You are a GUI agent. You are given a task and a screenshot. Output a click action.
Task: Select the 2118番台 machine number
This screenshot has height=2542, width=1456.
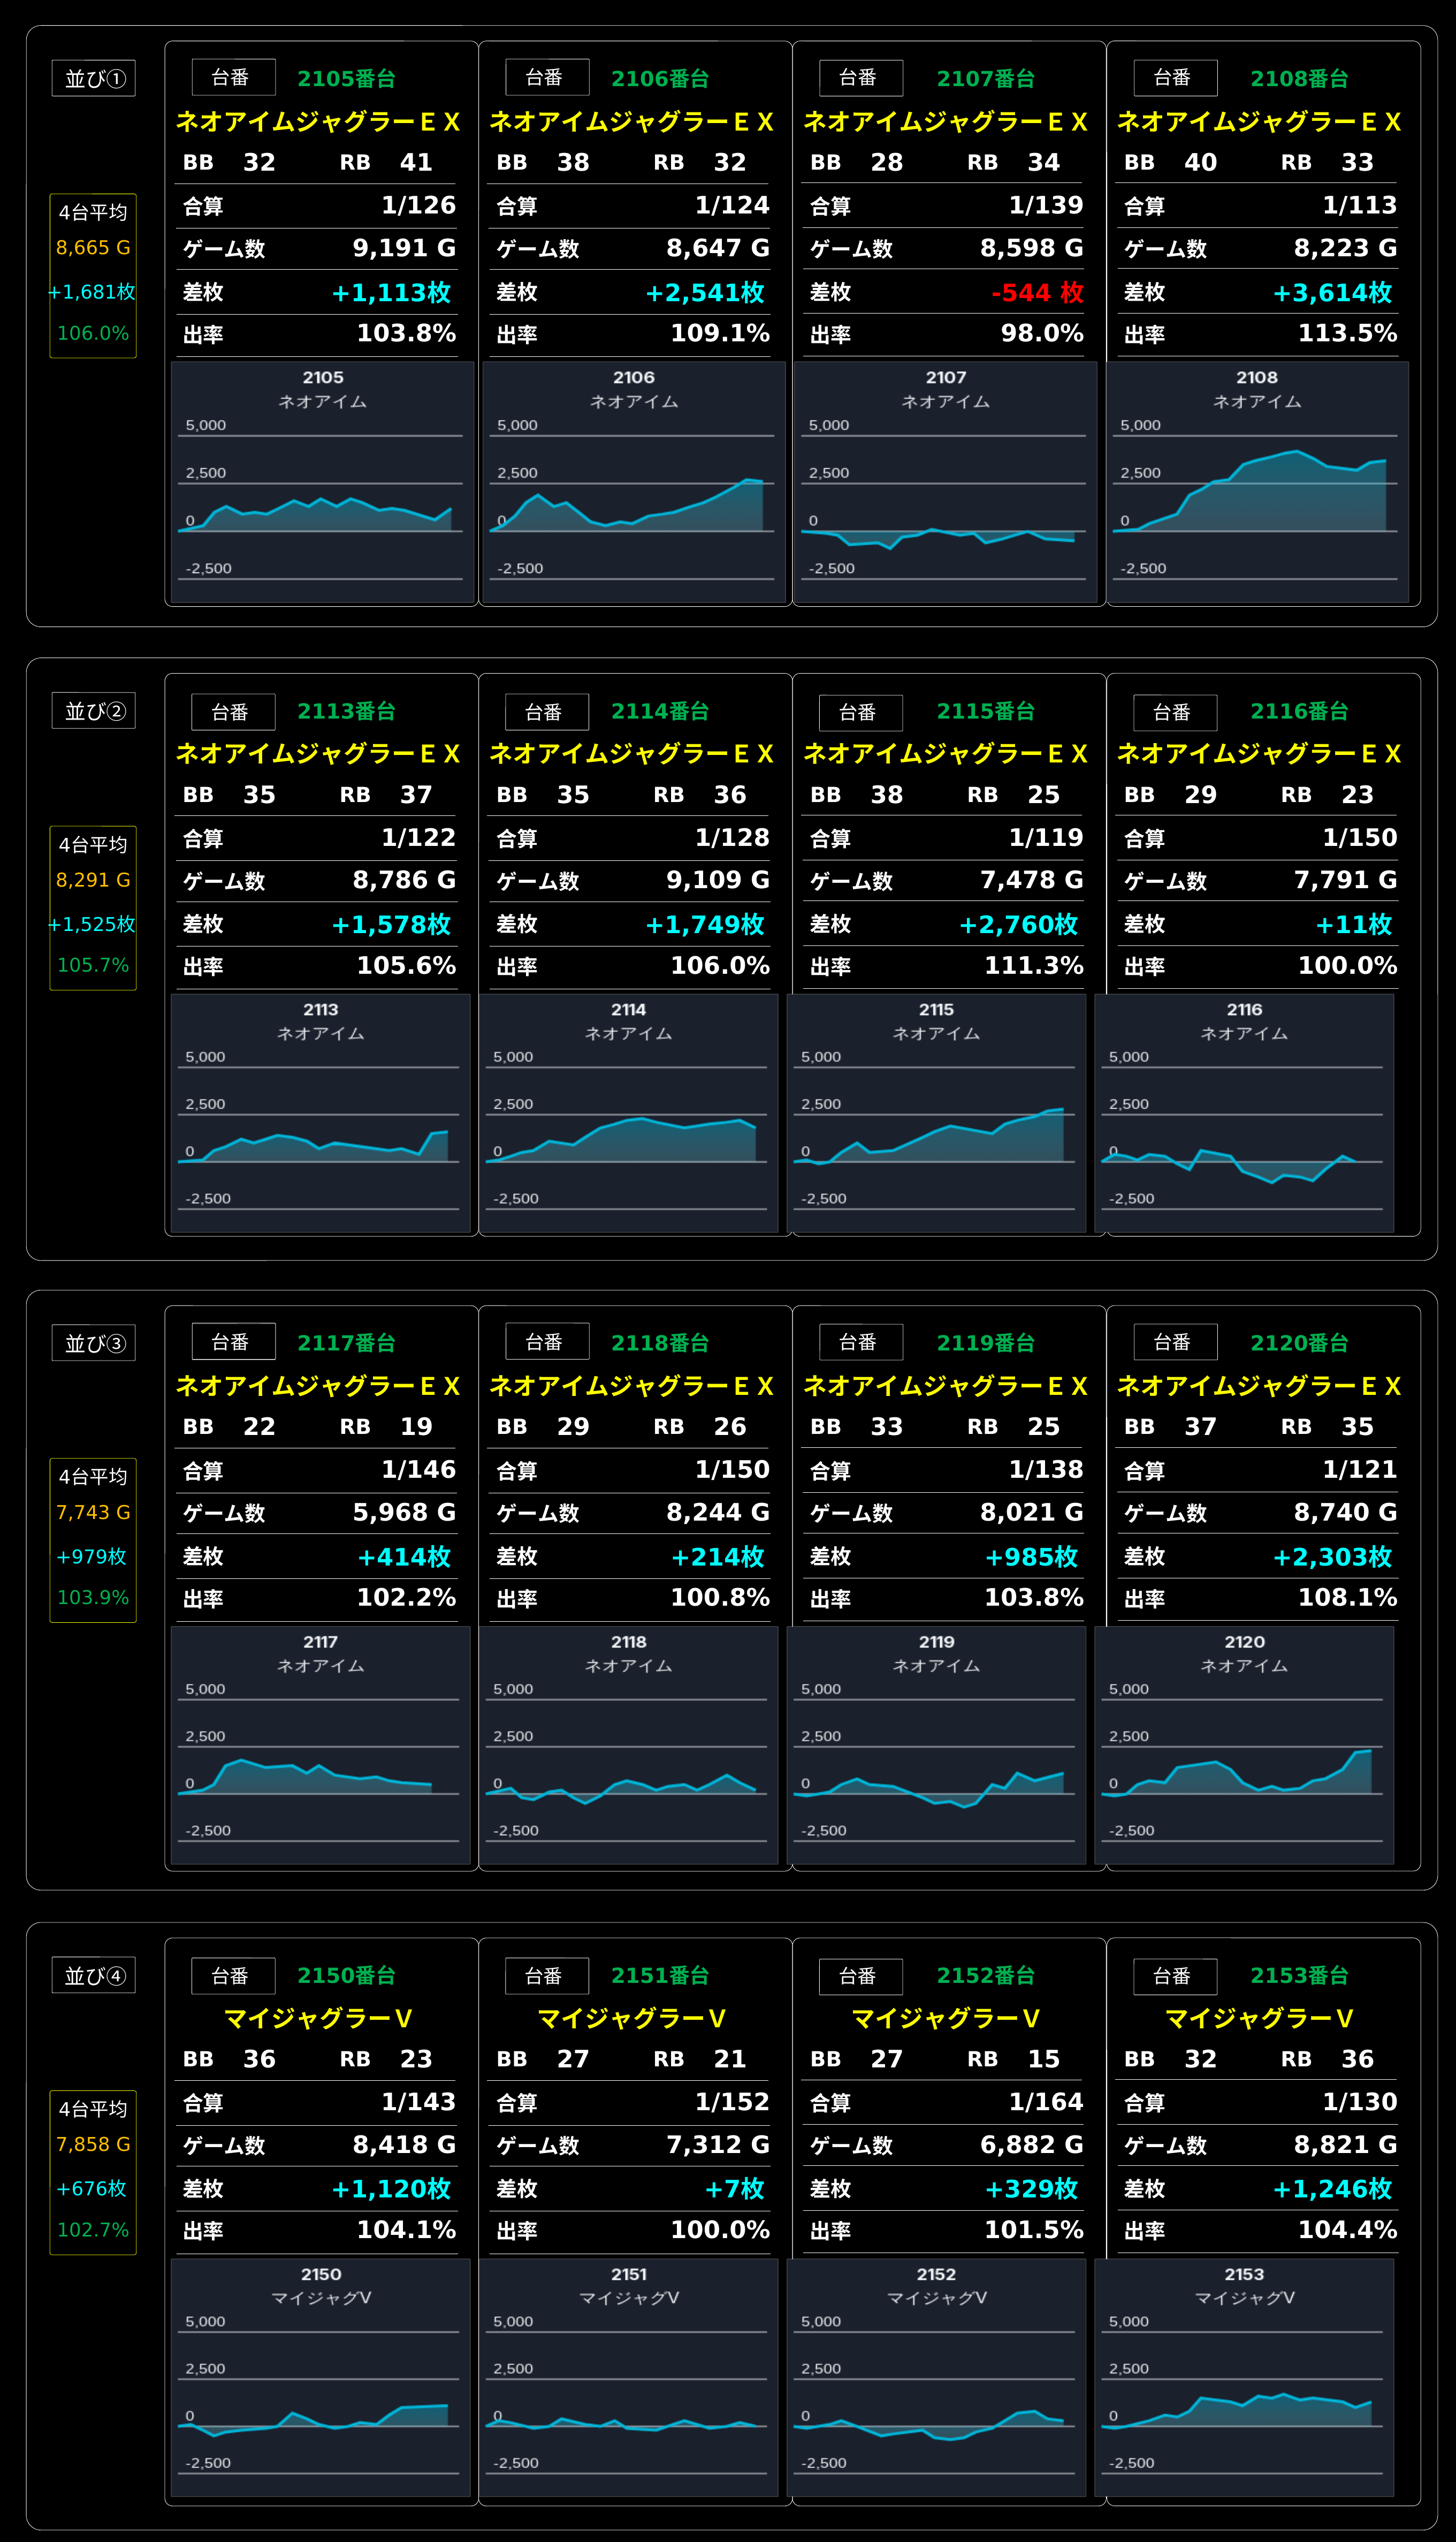tap(660, 1343)
